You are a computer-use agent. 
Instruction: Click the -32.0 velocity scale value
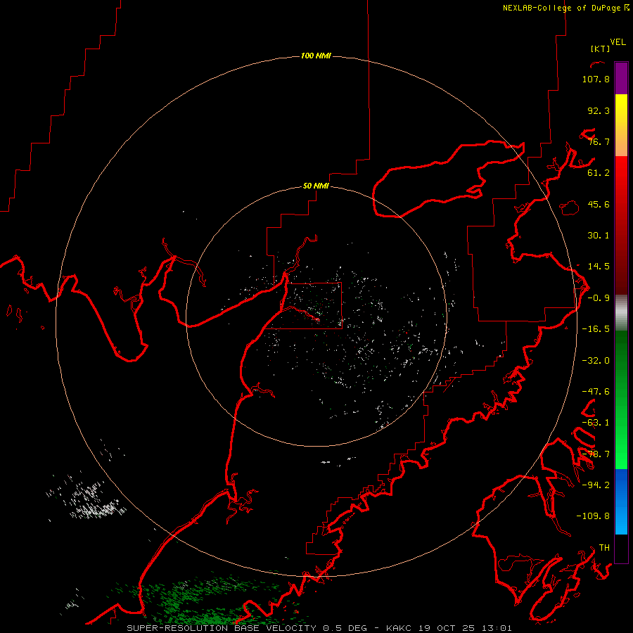[596, 361]
